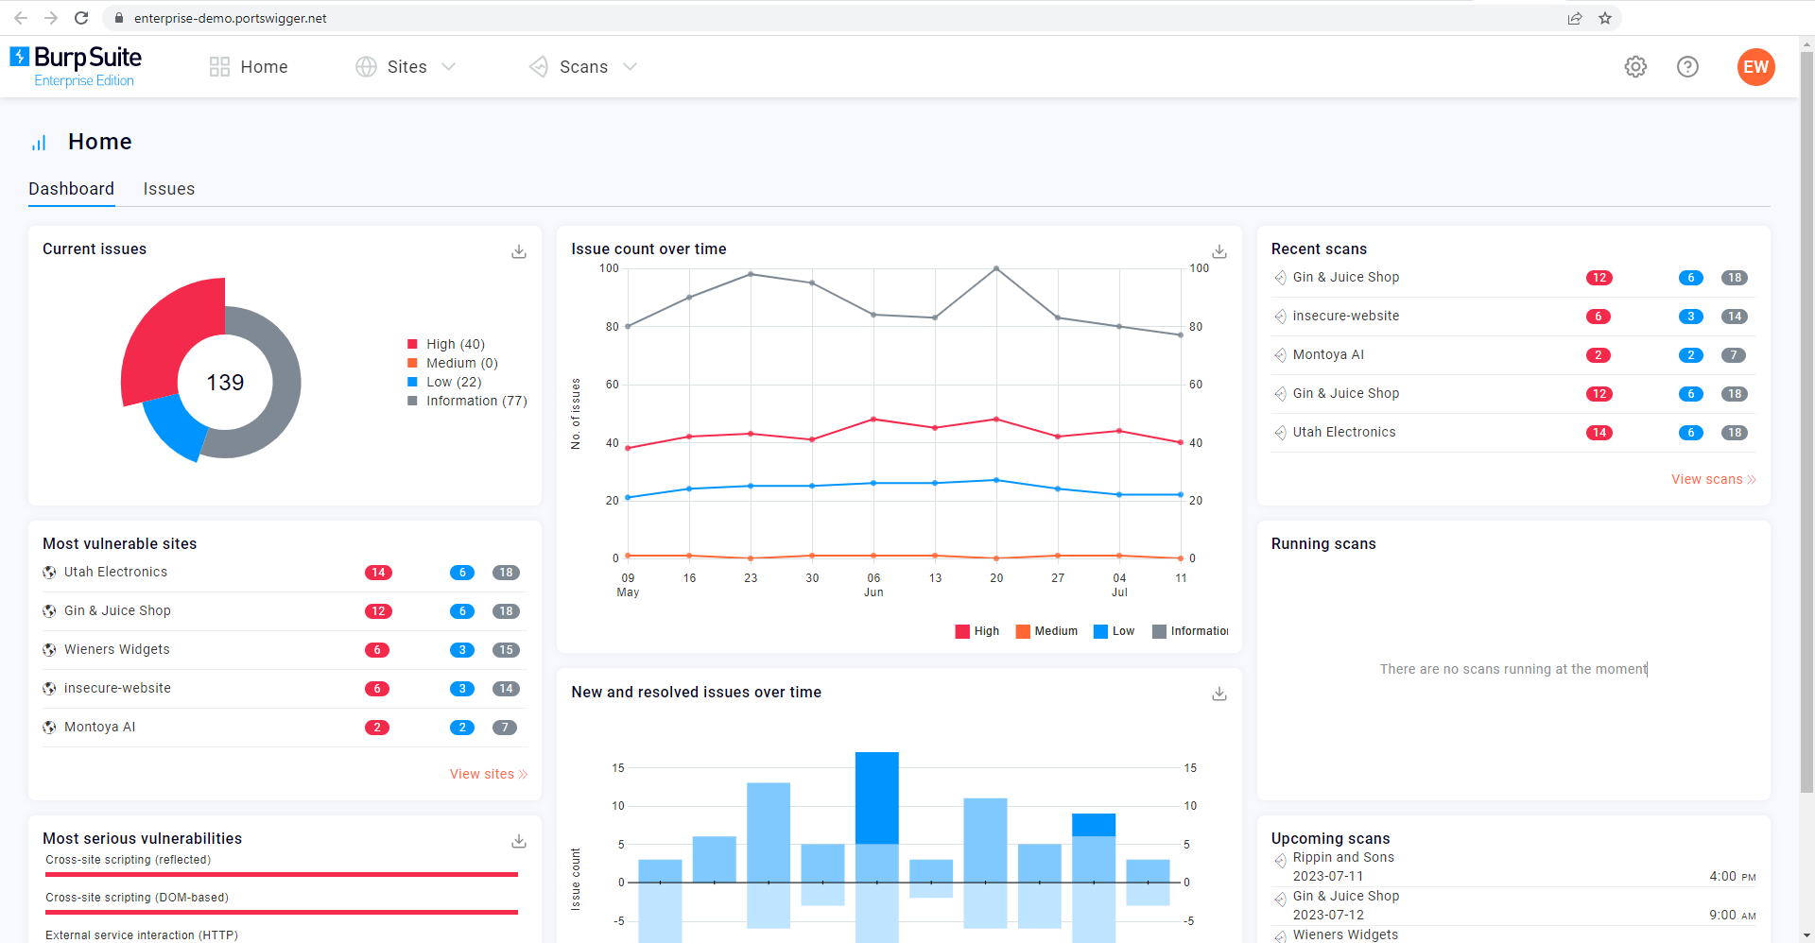This screenshot has height=943, width=1815.
Task: Open the settings gear icon
Action: [x=1635, y=66]
